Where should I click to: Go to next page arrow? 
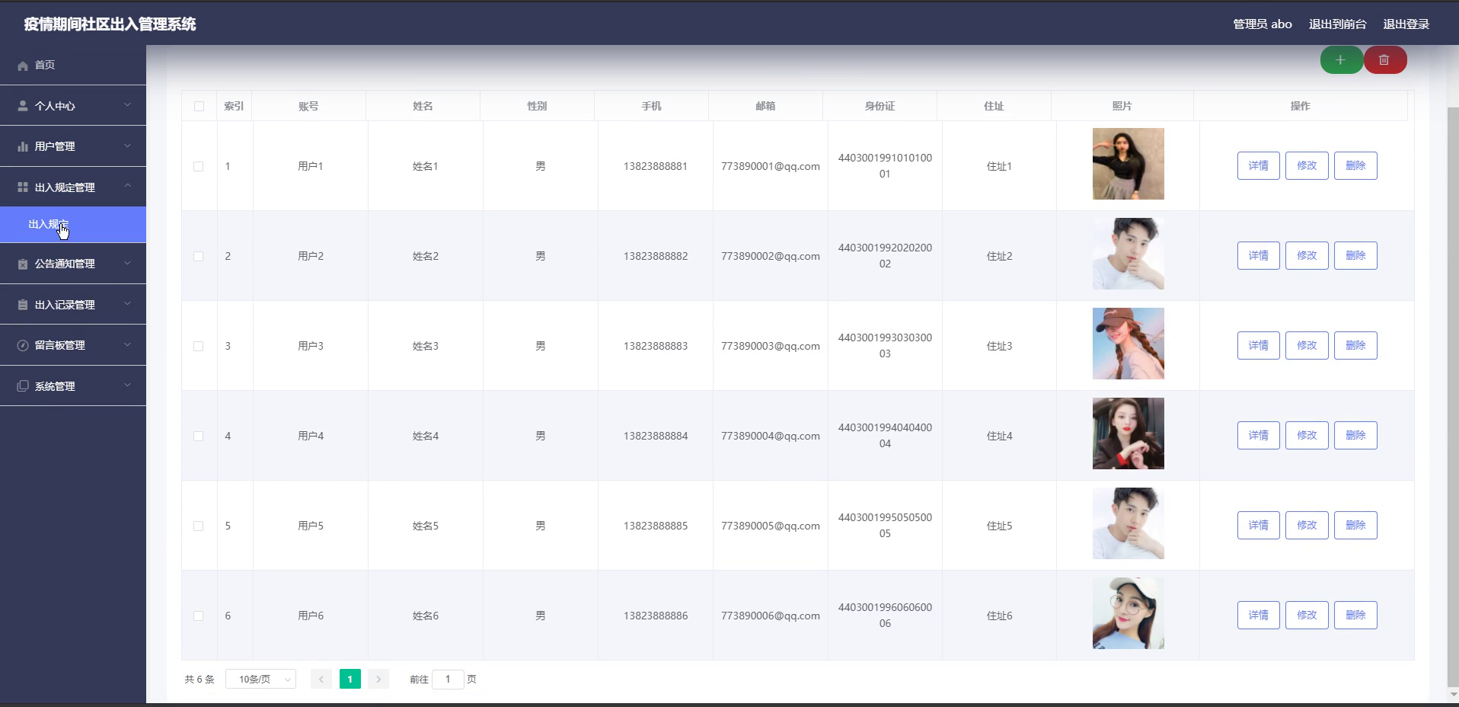378,679
